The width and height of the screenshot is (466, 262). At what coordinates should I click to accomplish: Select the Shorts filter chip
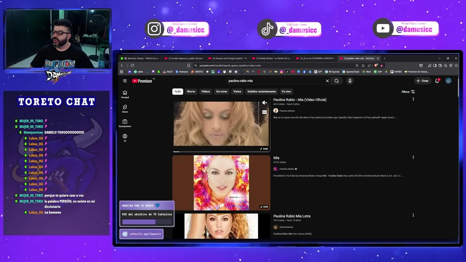click(x=191, y=91)
